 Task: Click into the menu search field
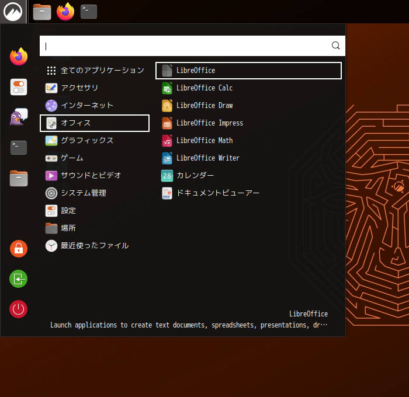[192, 46]
